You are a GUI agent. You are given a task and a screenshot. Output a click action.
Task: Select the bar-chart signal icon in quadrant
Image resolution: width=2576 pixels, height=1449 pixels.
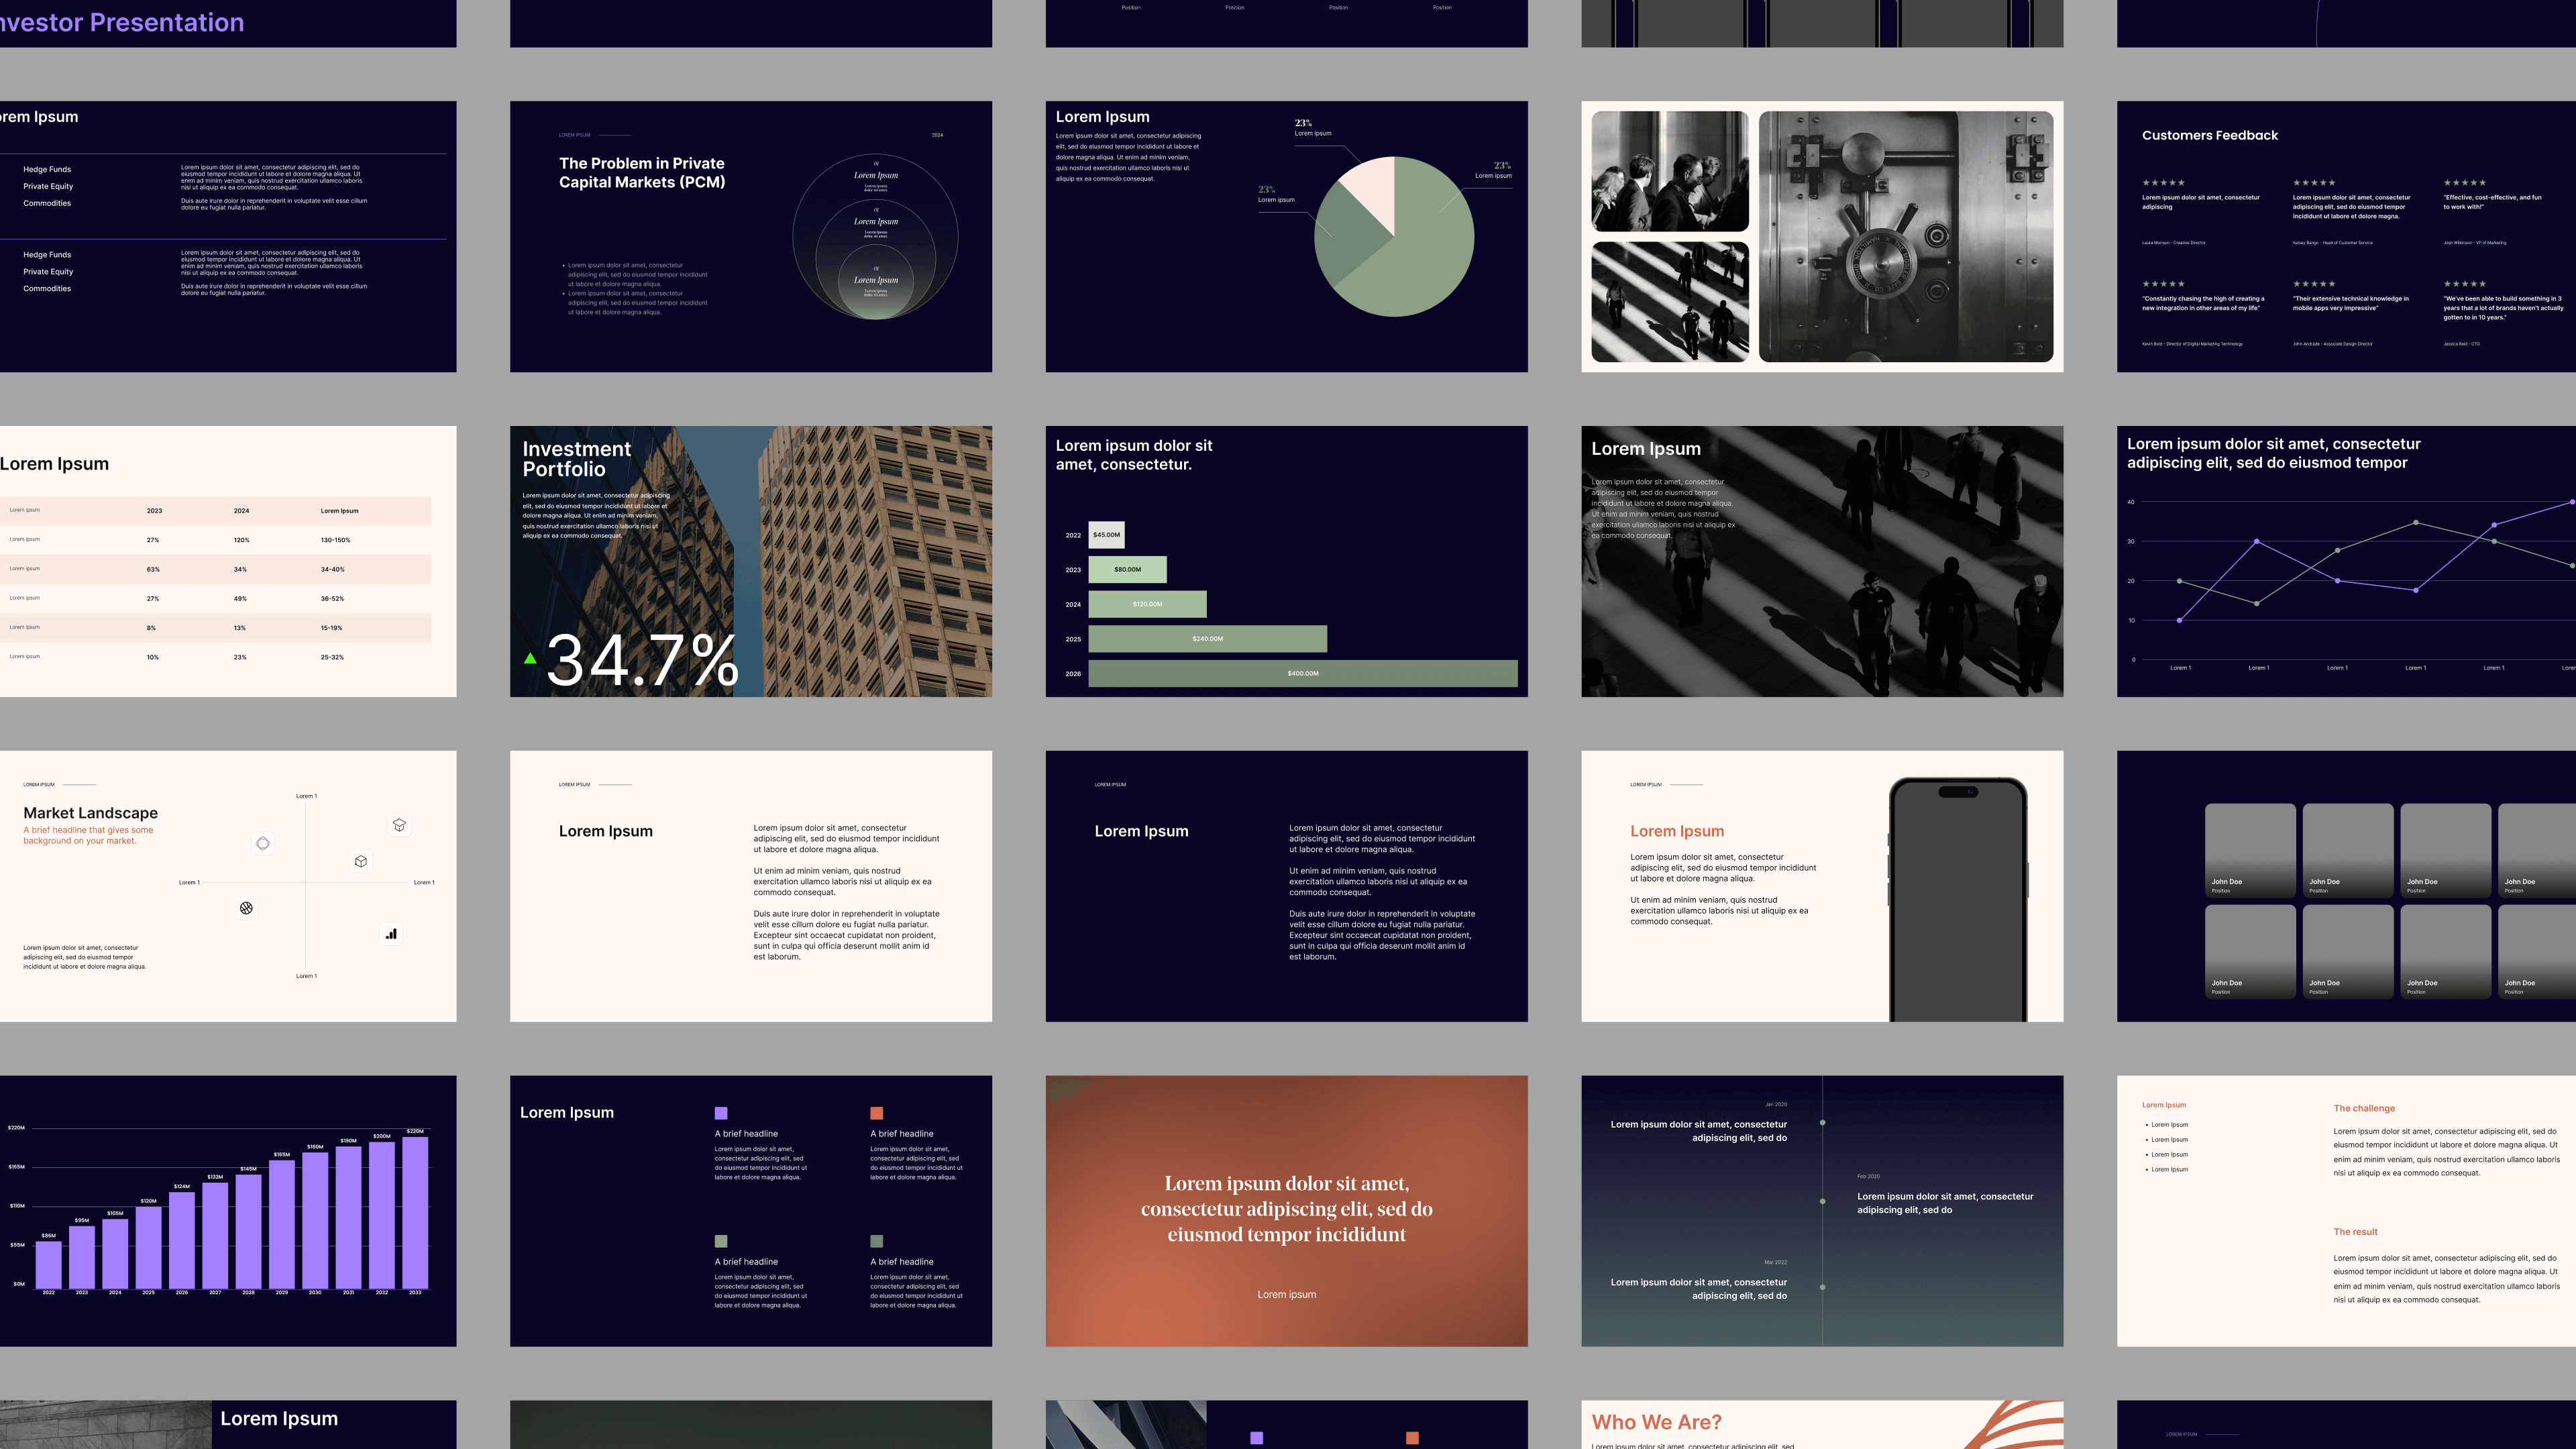[x=391, y=934]
